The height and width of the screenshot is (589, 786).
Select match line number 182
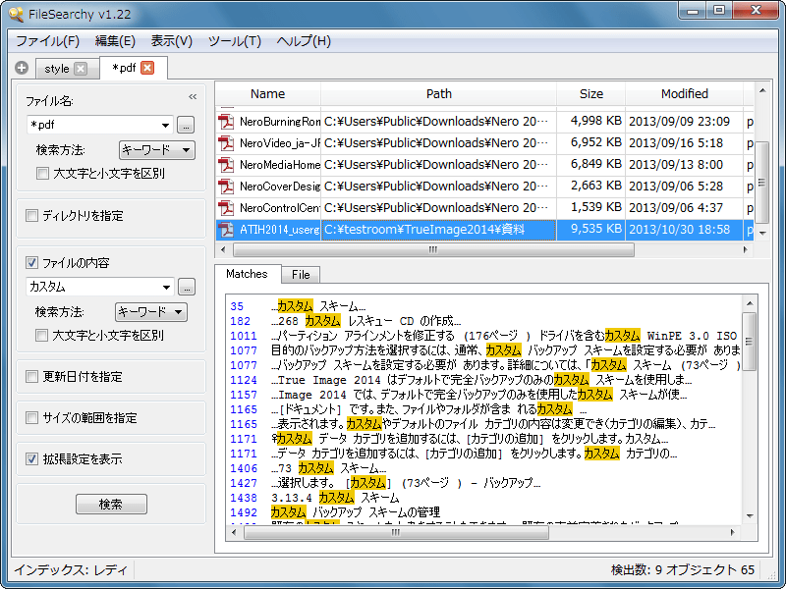[240, 321]
